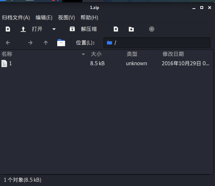Click the stop operation icon
This screenshot has width=215, height=186.
[x=152, y=29]
